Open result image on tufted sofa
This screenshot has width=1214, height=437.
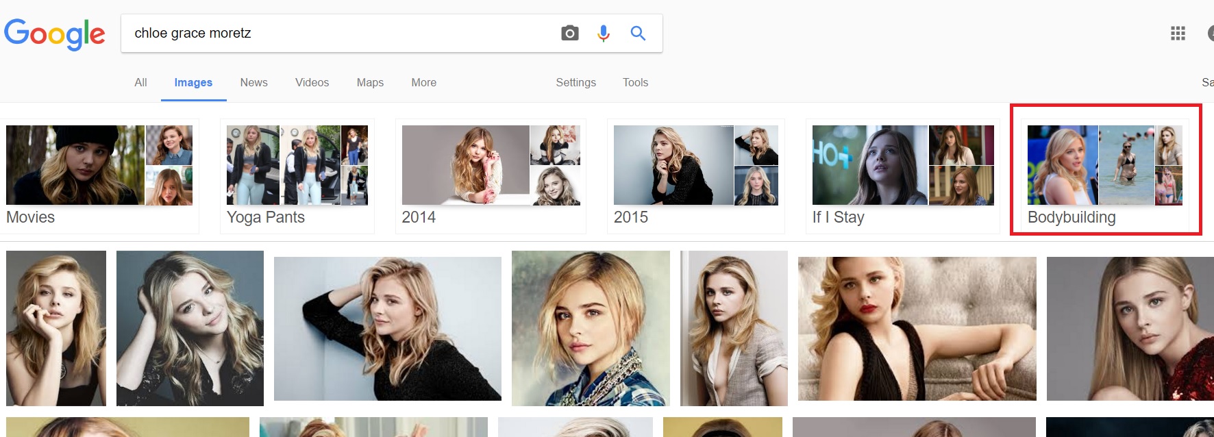[917, 329]
